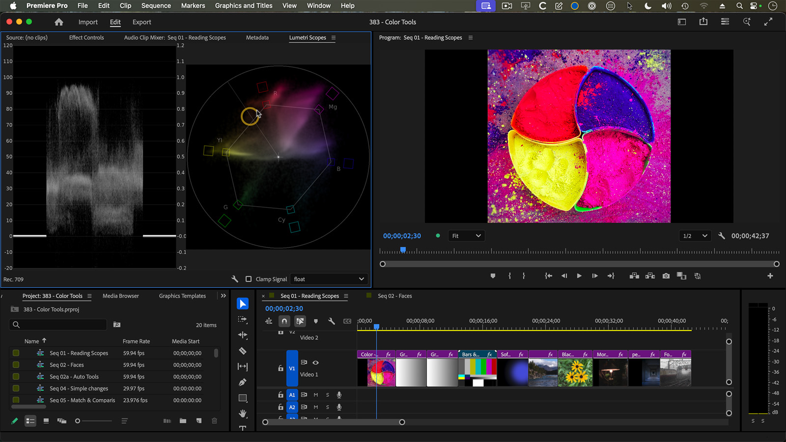786x442 pixels.
Task: Toggle project writable pencil icon
Action: (x=15, y=421)
